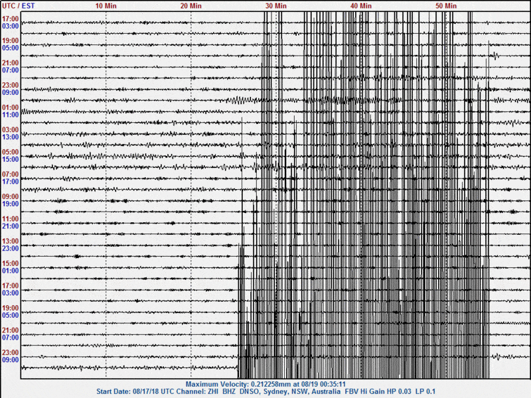The image size is (531, 398).
Task: Click the 19:00 EST label
Action: [10, 204]
